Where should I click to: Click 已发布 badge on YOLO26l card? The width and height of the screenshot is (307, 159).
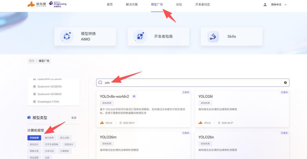tap(284, 92)
